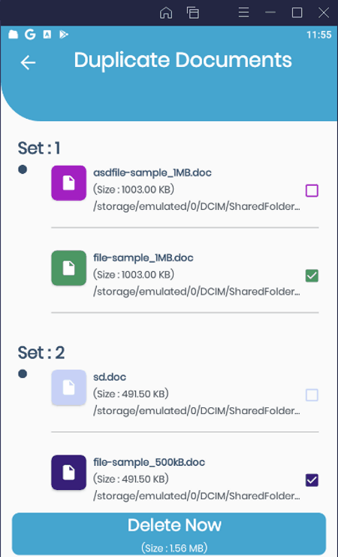The image size is (338, 557).
Task: Open the emulator hamburger menu
Action: [243, 13]
